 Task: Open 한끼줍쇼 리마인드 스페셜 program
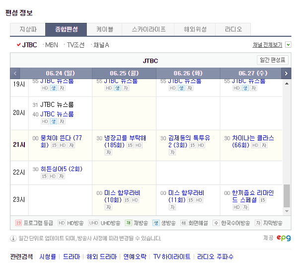253,196
